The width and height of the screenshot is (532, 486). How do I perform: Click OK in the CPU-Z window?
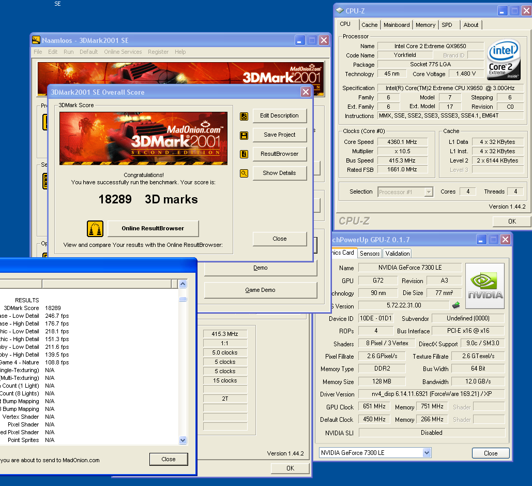(x=512, y=222)
